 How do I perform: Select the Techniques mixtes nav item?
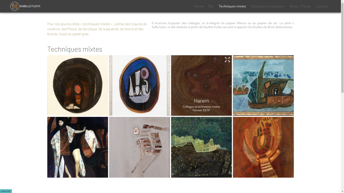coord(232,6)
